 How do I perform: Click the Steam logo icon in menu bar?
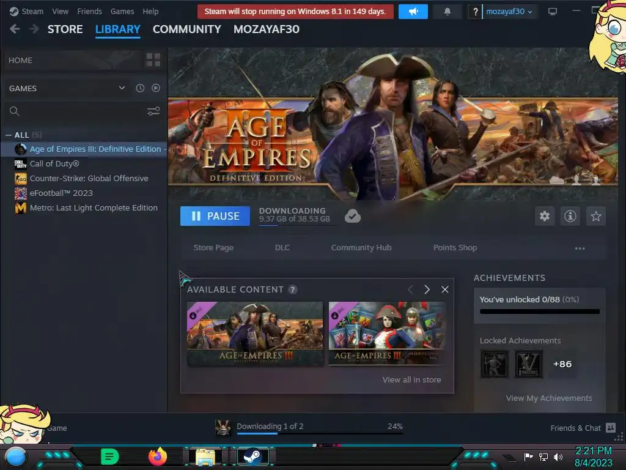14,11
